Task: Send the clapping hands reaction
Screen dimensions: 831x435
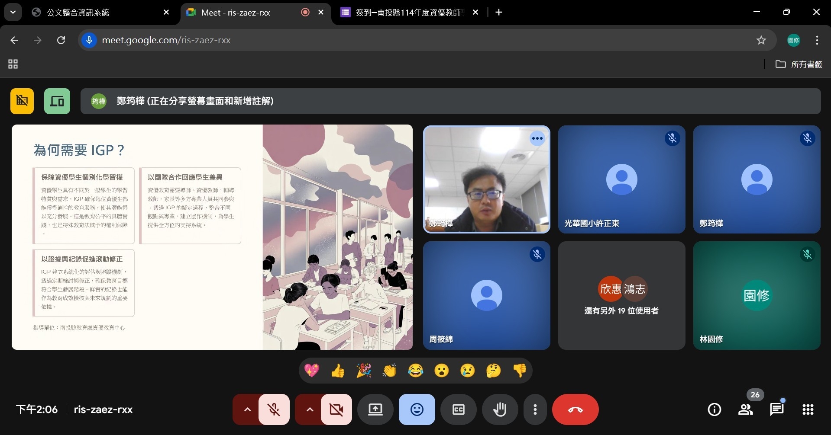Action: 389,371
